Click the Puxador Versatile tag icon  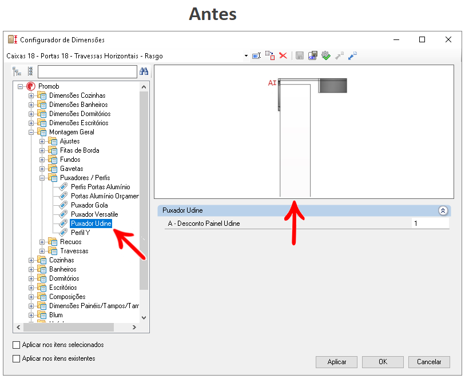pyautogui.click(x=63, y=214)
